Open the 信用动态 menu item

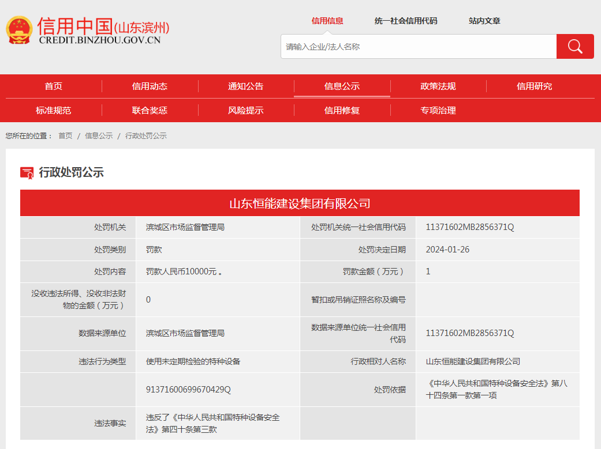[150, 86]
